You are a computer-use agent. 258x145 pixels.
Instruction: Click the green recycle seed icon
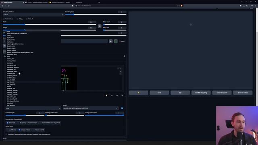[x=116, y=41]
